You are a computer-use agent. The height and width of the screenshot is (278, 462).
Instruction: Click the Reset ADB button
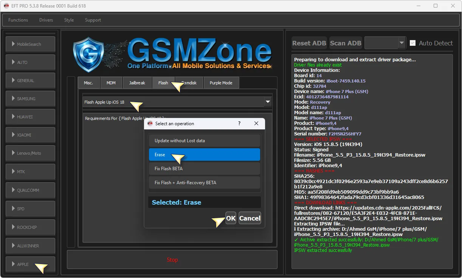coord(309,43)
